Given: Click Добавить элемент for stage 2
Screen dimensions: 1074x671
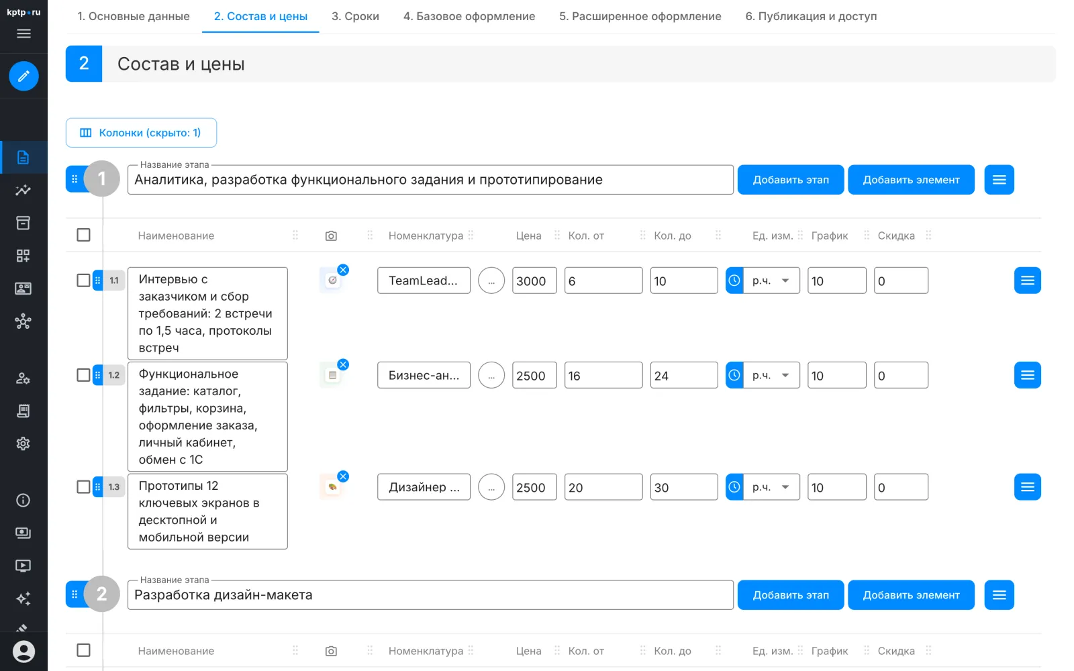Looking at the screenshot, I should [911, 595].
